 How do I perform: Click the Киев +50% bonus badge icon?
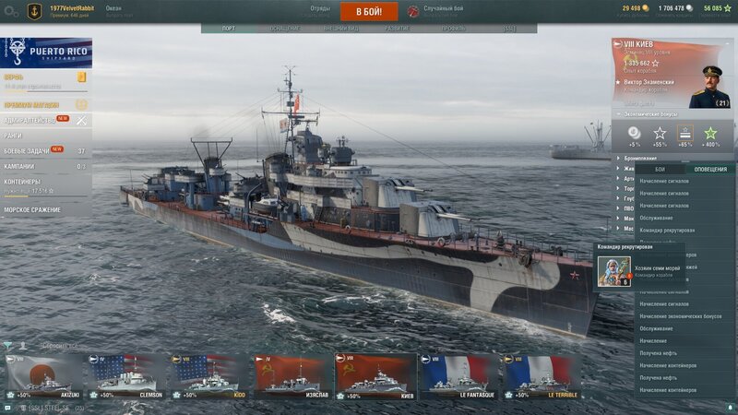coord(340,396)
